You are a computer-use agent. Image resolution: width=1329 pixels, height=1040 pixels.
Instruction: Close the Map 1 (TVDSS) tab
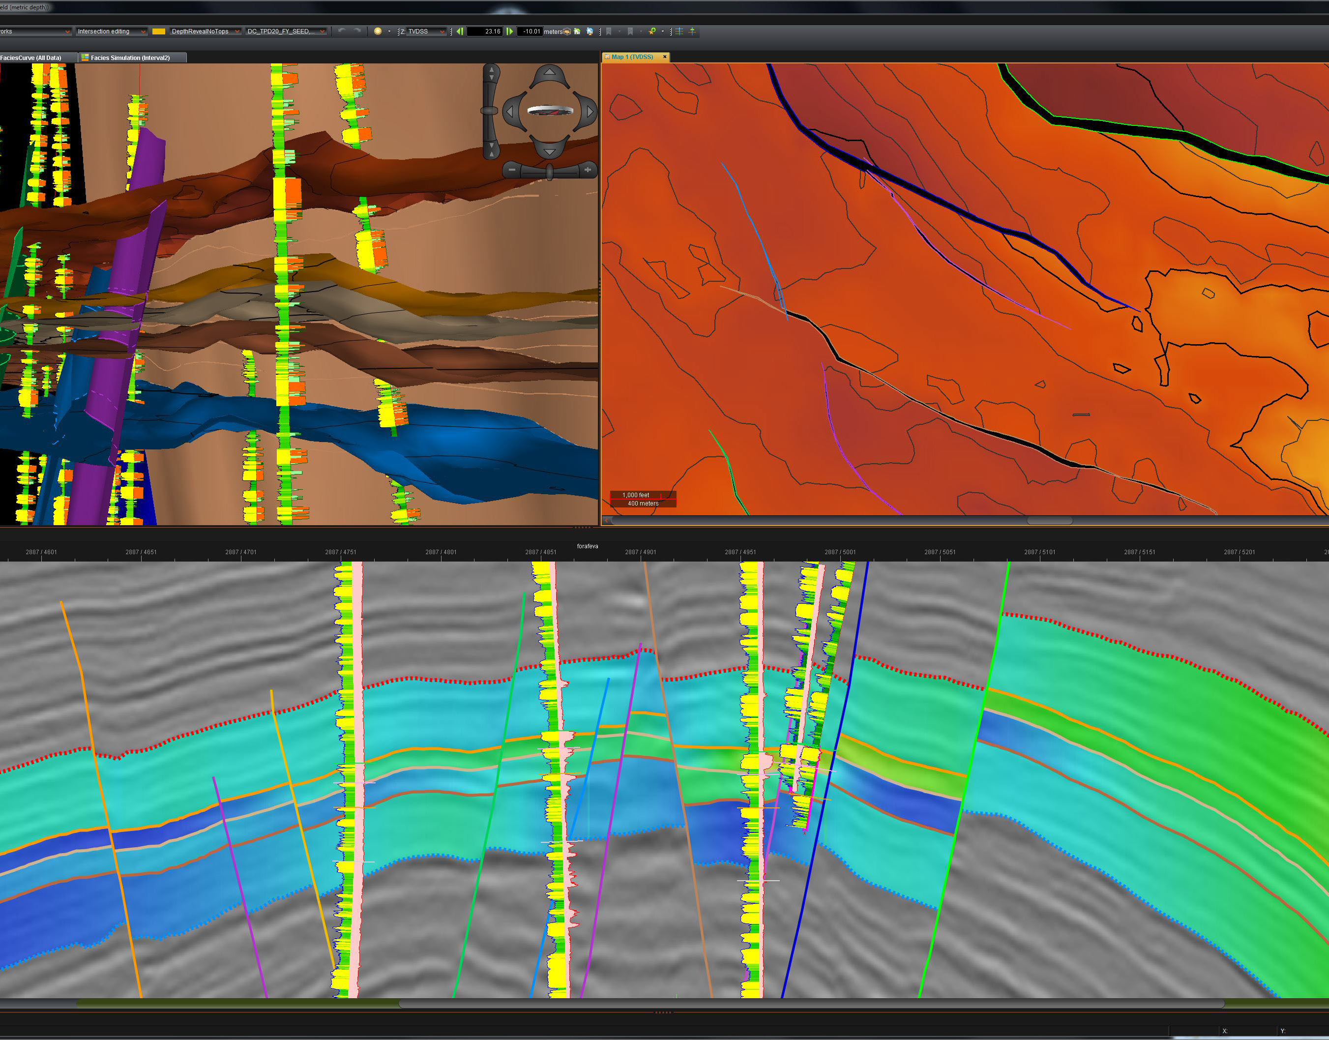pos(665,57)
